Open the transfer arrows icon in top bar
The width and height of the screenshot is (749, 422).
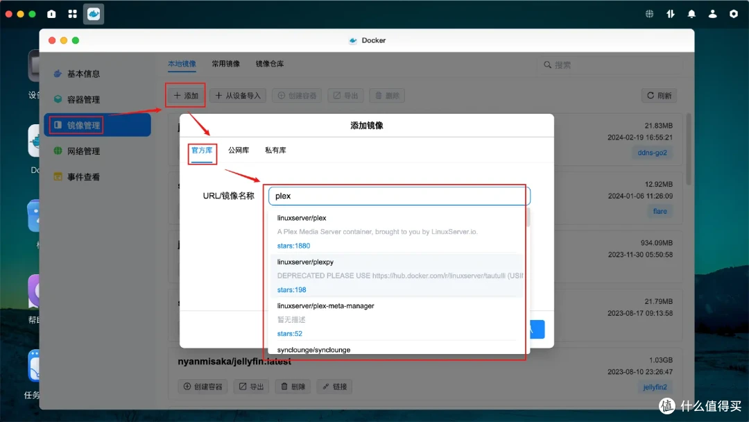pos(670,14)
